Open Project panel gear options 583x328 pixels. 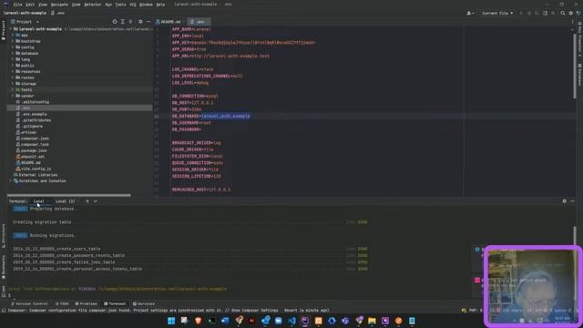click(x=140, y=22)
